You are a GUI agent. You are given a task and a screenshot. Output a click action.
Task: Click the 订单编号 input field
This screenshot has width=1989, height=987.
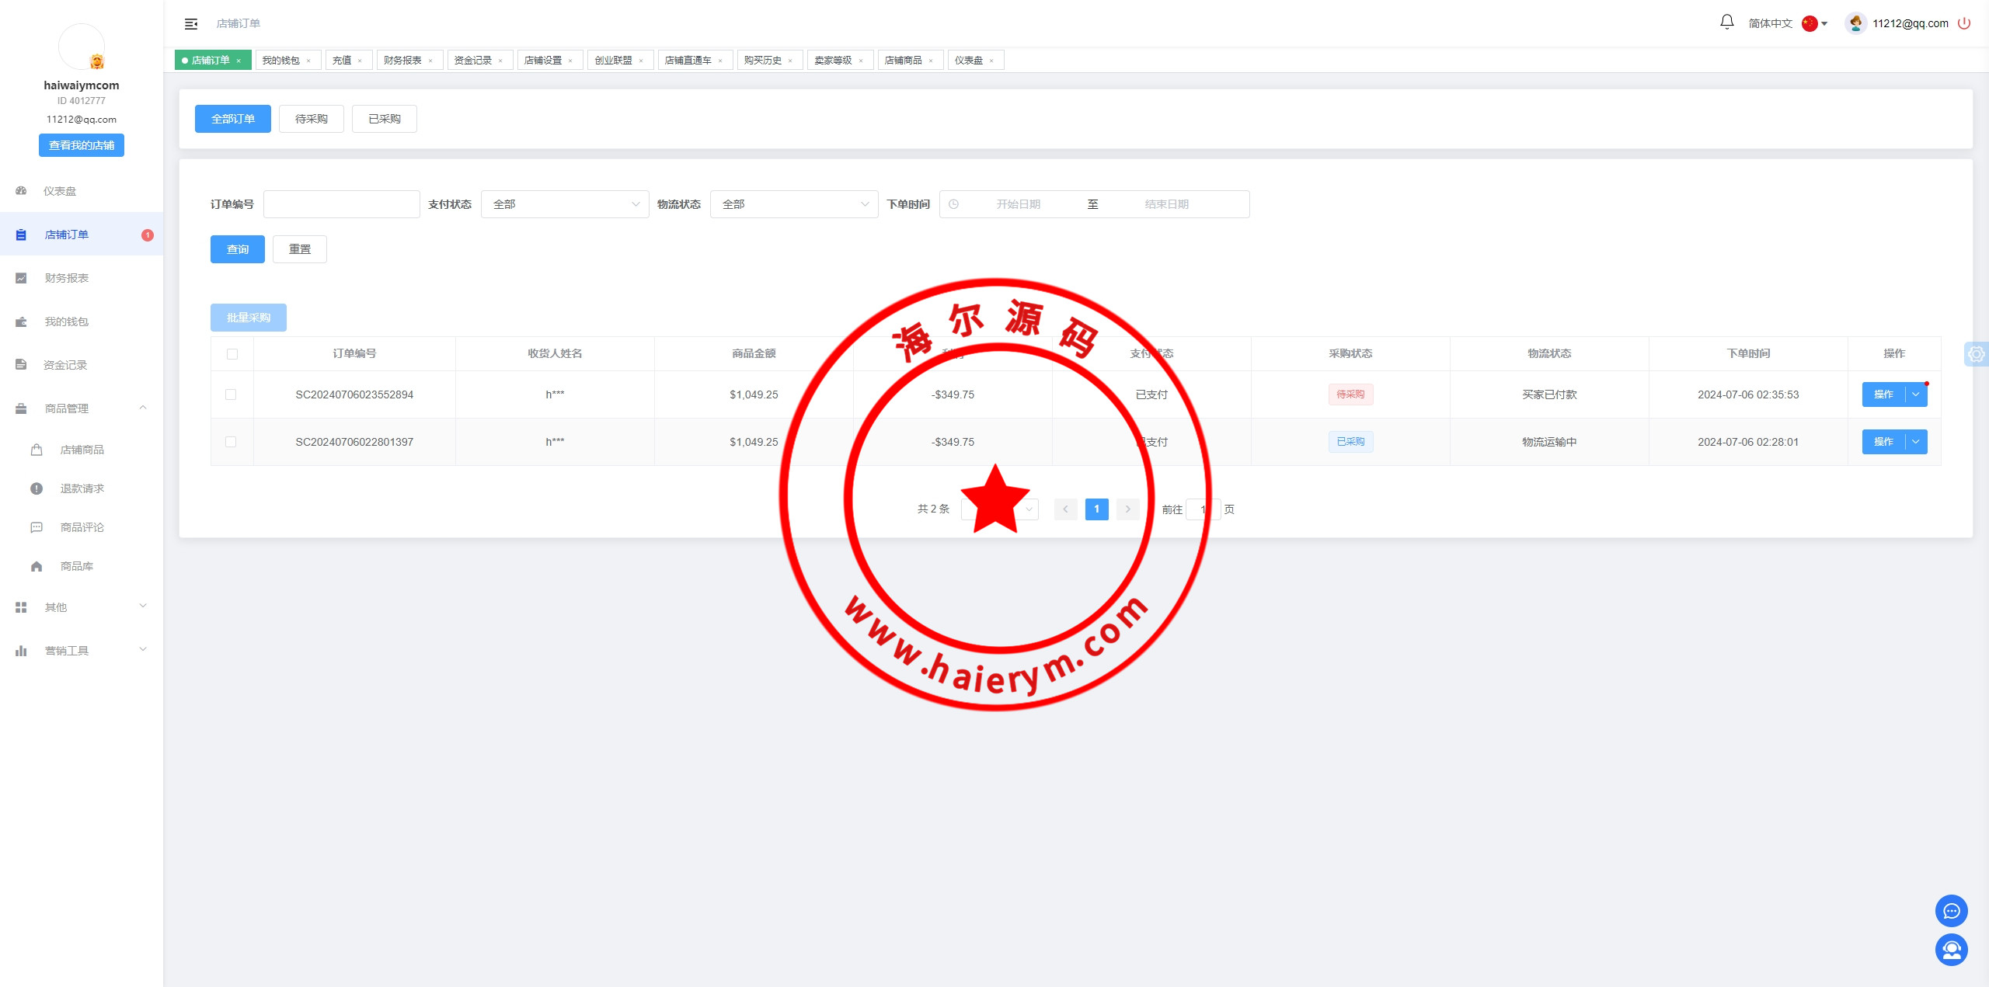(x=342, y=204)
